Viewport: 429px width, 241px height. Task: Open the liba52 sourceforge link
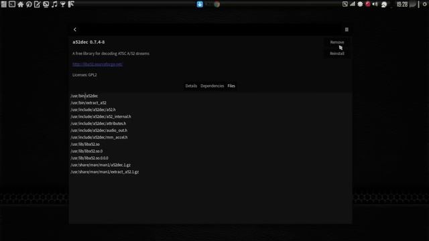[97, 64]
